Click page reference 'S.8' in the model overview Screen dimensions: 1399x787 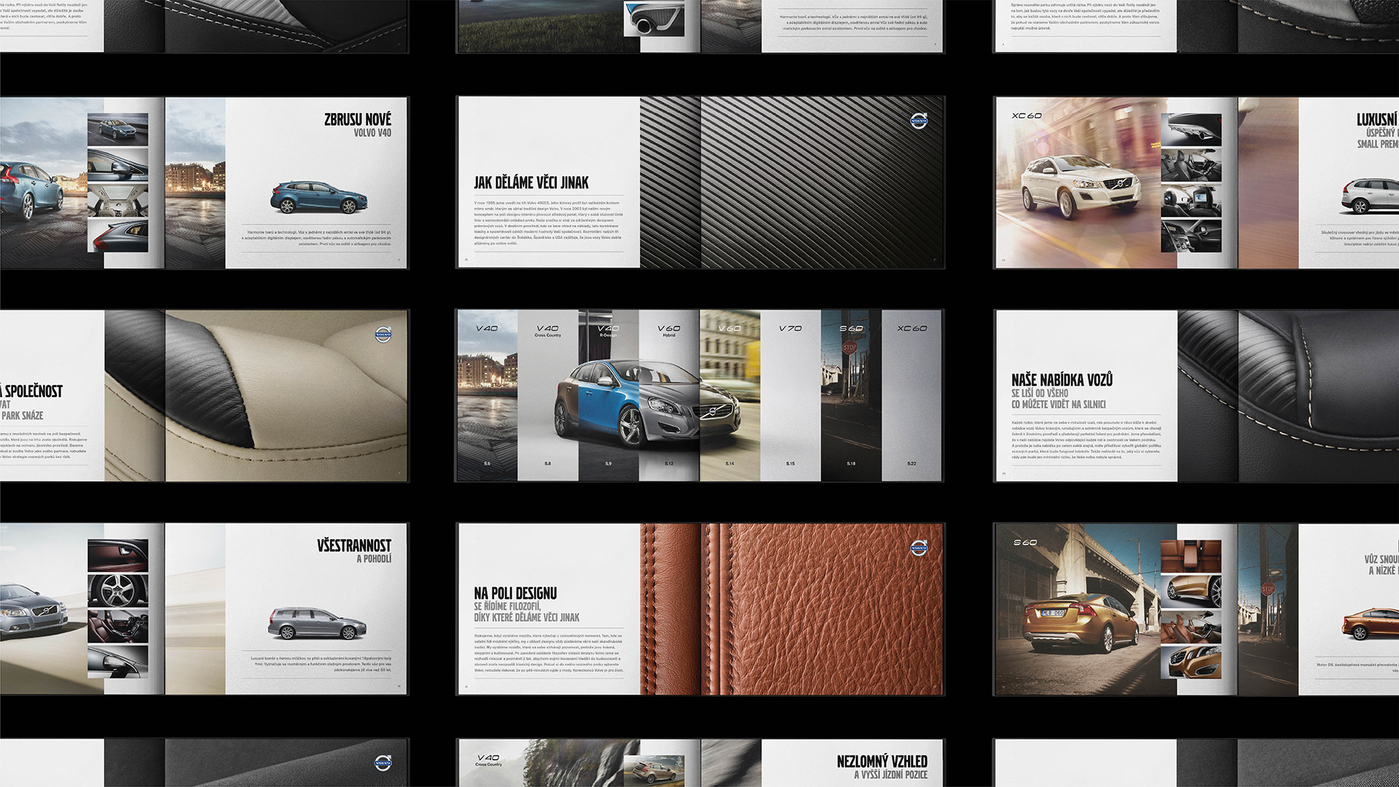pyautogui.click(x=548, y=463)
